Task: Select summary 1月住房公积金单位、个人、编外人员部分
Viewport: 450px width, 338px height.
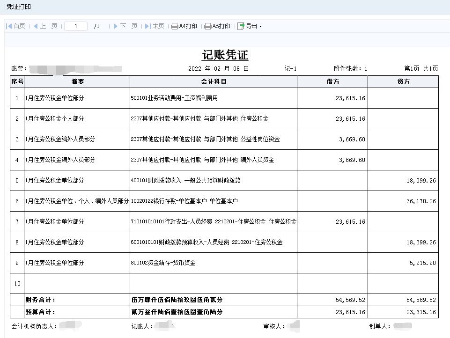Action: click(77, 201)
